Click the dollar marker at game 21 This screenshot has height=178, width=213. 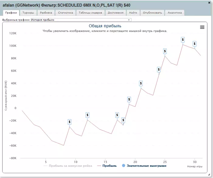[141, 83]
